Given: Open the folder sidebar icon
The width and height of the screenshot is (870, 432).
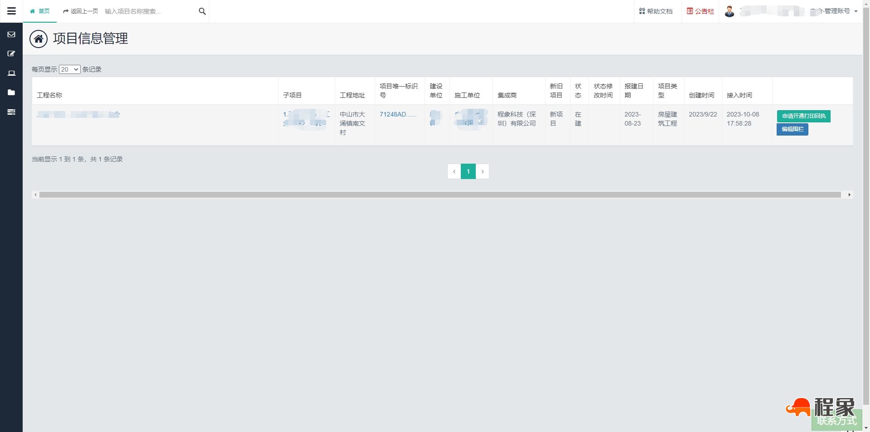Looking at the screenshot, I should tap(11, 92).
